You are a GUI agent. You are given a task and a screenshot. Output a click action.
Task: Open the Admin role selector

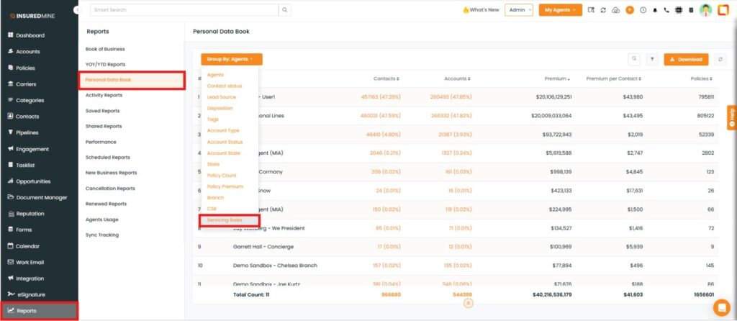pyautogui.click(x=519, y=10)
